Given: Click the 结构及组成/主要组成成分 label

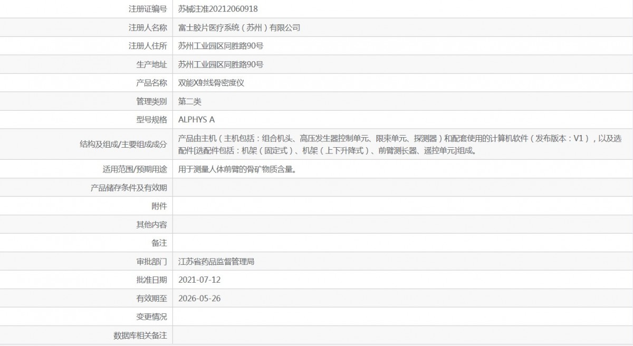Looking at the screenshot, I should [x=122, y=144].
